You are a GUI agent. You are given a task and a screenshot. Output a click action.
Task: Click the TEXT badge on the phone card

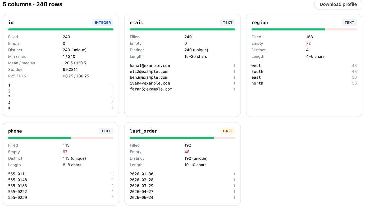point(106,131)
